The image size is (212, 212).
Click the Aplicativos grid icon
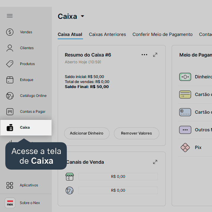pyautogui.click(x=10, y=185)
